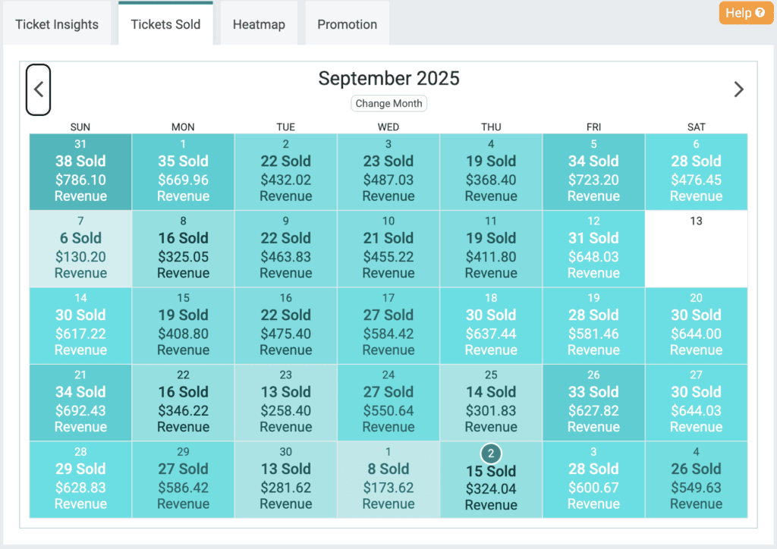The height and width of the screenshot is (549, 777).
Task: Open August 31 cell with 38 sold
Action: (x=80, y=172)
